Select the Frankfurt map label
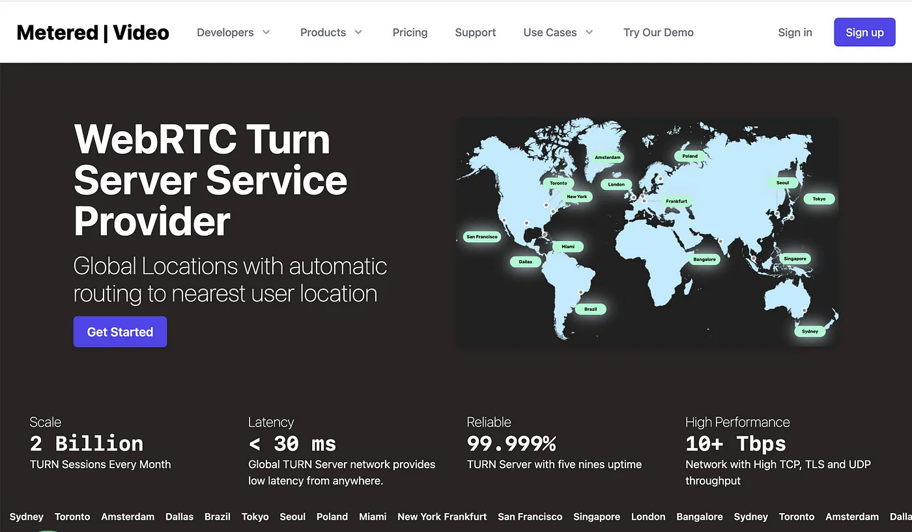This screenshot has width=912, height=532. click(676, 201)
